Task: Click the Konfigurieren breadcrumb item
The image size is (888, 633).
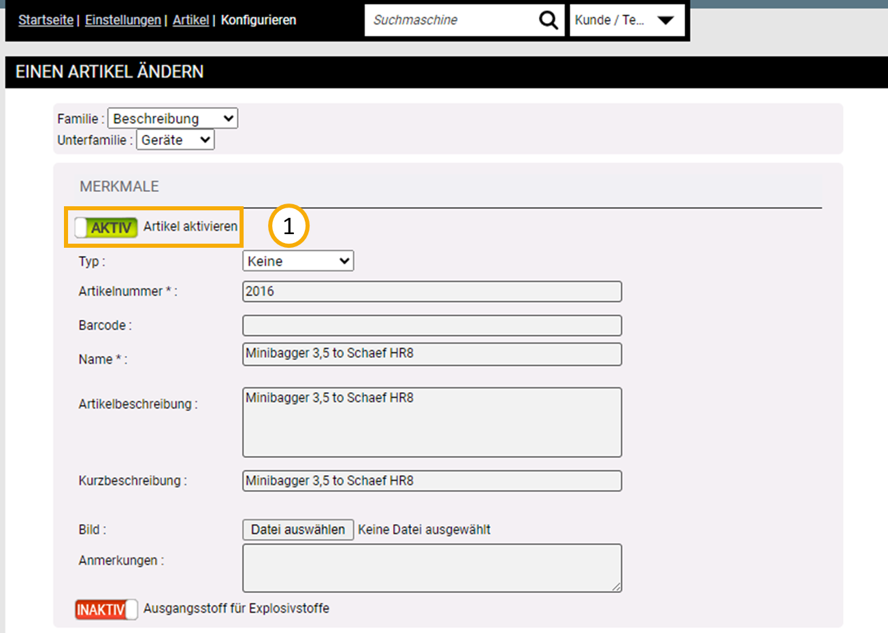Action: point(259,20)
